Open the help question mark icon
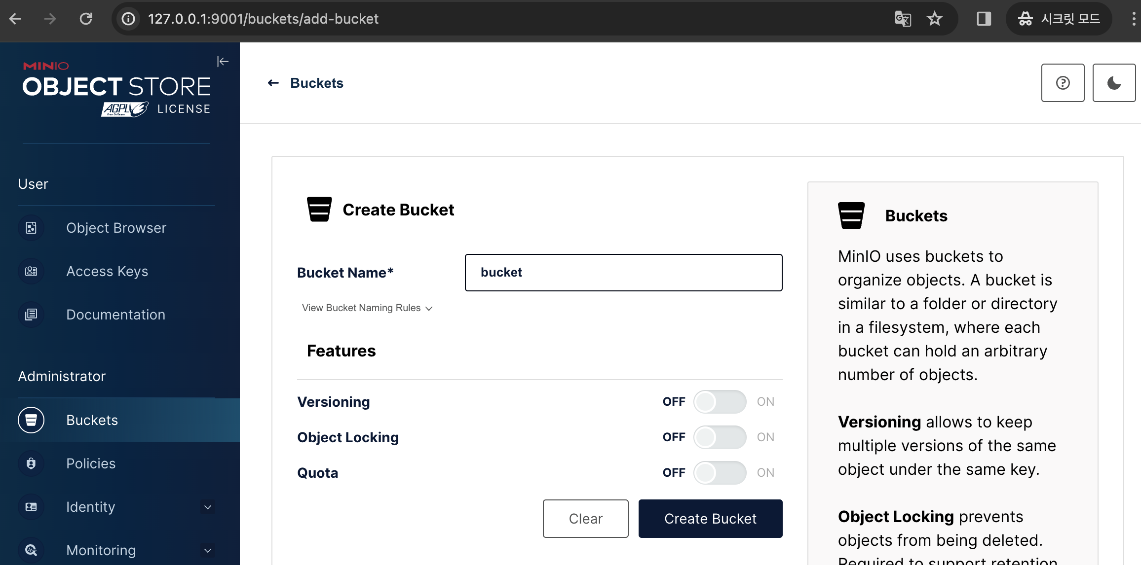 click(x=1063, y=83)
